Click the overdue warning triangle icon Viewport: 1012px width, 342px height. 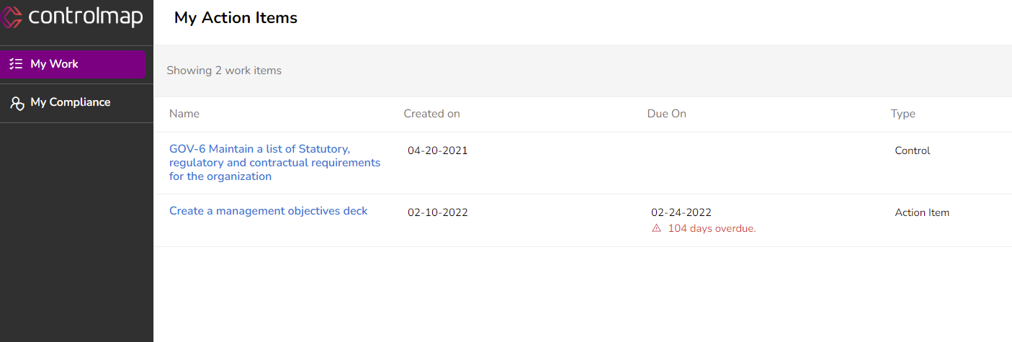tap(656, 228)
